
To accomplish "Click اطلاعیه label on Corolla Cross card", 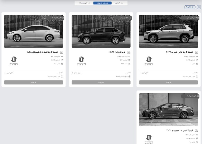I will coord(196,73).
